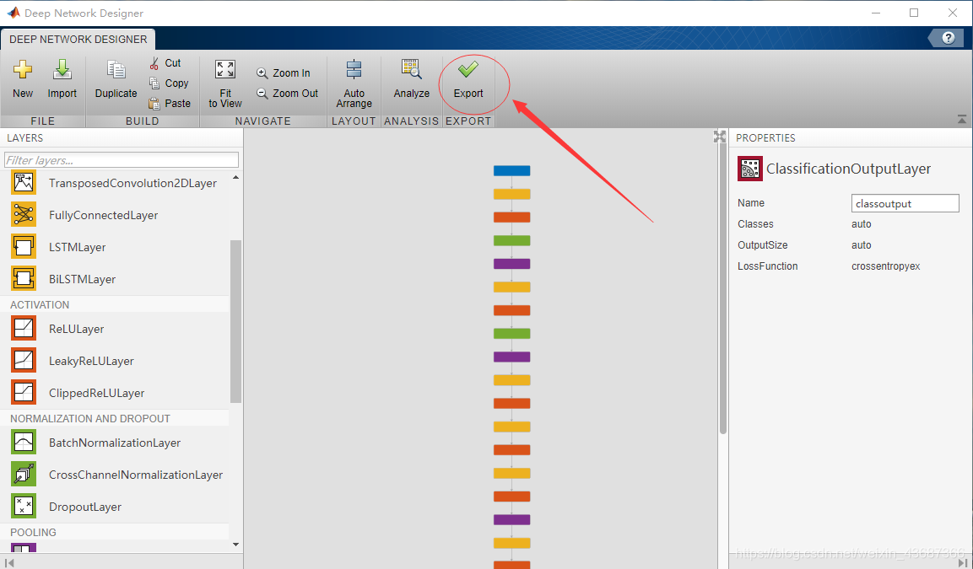973x569 pixels.
Task: Click bottom-left scroll-to-start arrow
Action: click(9, 562)
